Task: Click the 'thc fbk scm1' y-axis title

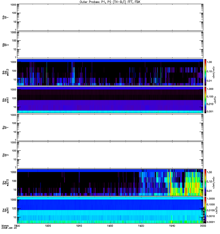Action: [5, 210]
